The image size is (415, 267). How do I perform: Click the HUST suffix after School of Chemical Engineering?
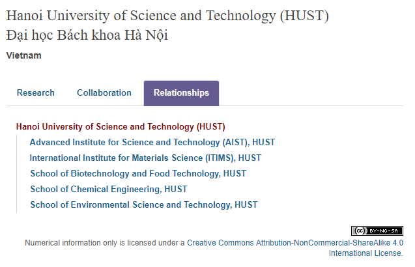176,189
